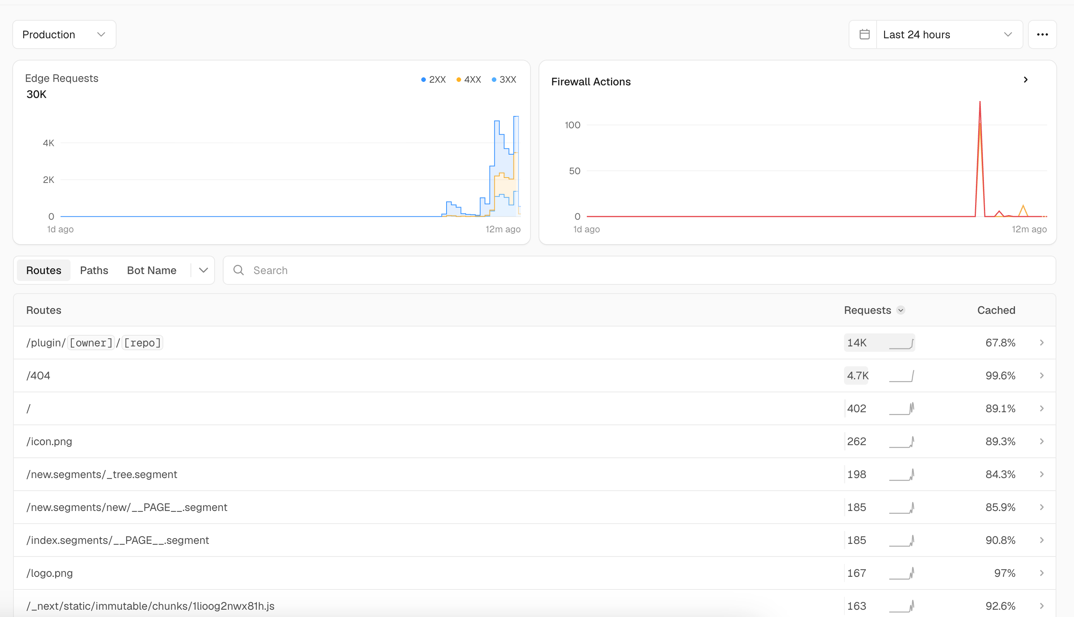1074x617 pixels.
Task: Click the tallest blue bar in Edge Requests chart
Action: pyautogui.click(x=516, y=166)
